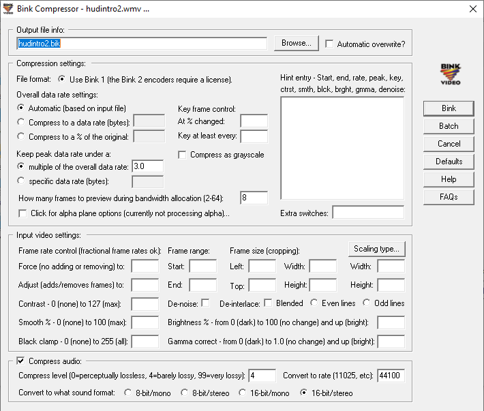Click Browse for output file

click(x=296, y=43)
